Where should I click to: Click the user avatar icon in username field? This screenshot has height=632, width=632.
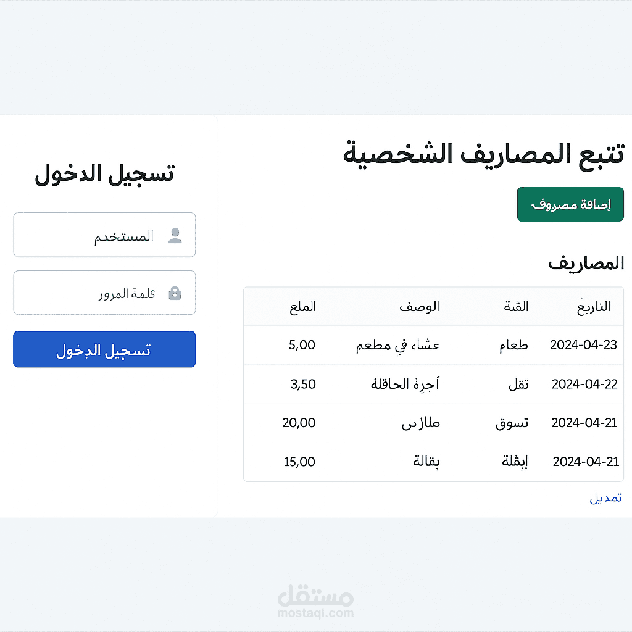[x=175, y=236]
